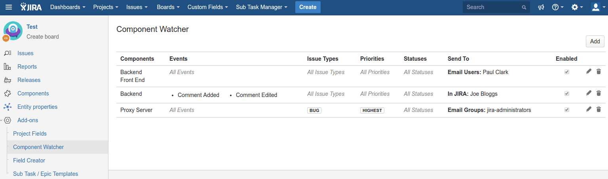Image resolution: width=608 pixels, height=179 pixels.
Task: Click the Entity properties icon
Action: pos(8,107)
